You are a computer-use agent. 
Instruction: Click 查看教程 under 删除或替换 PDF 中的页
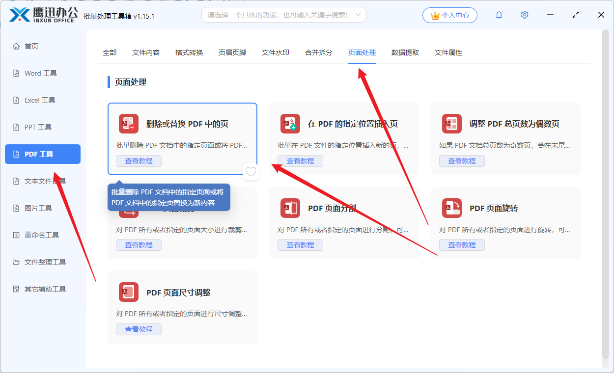point(139,161)
